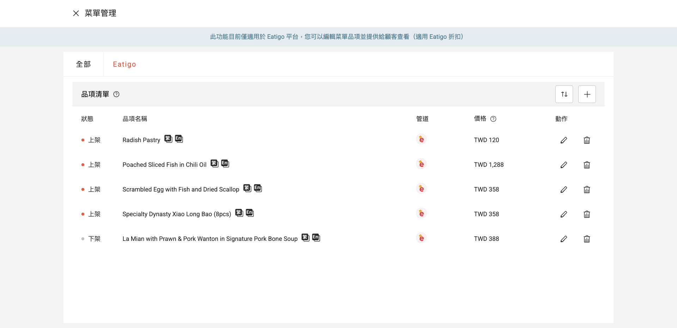Open help icon next to 品項清單
Image resolution: width=677 pixels, height=328 pixels.
116,94
